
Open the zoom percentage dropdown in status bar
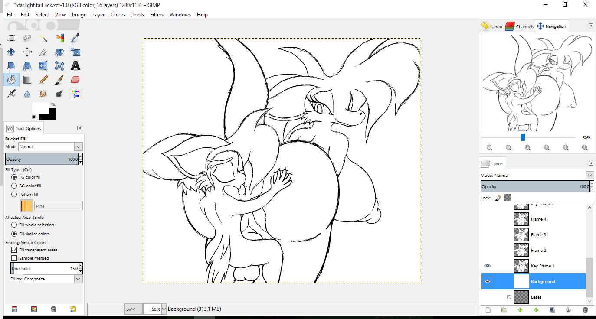(164, 309)
